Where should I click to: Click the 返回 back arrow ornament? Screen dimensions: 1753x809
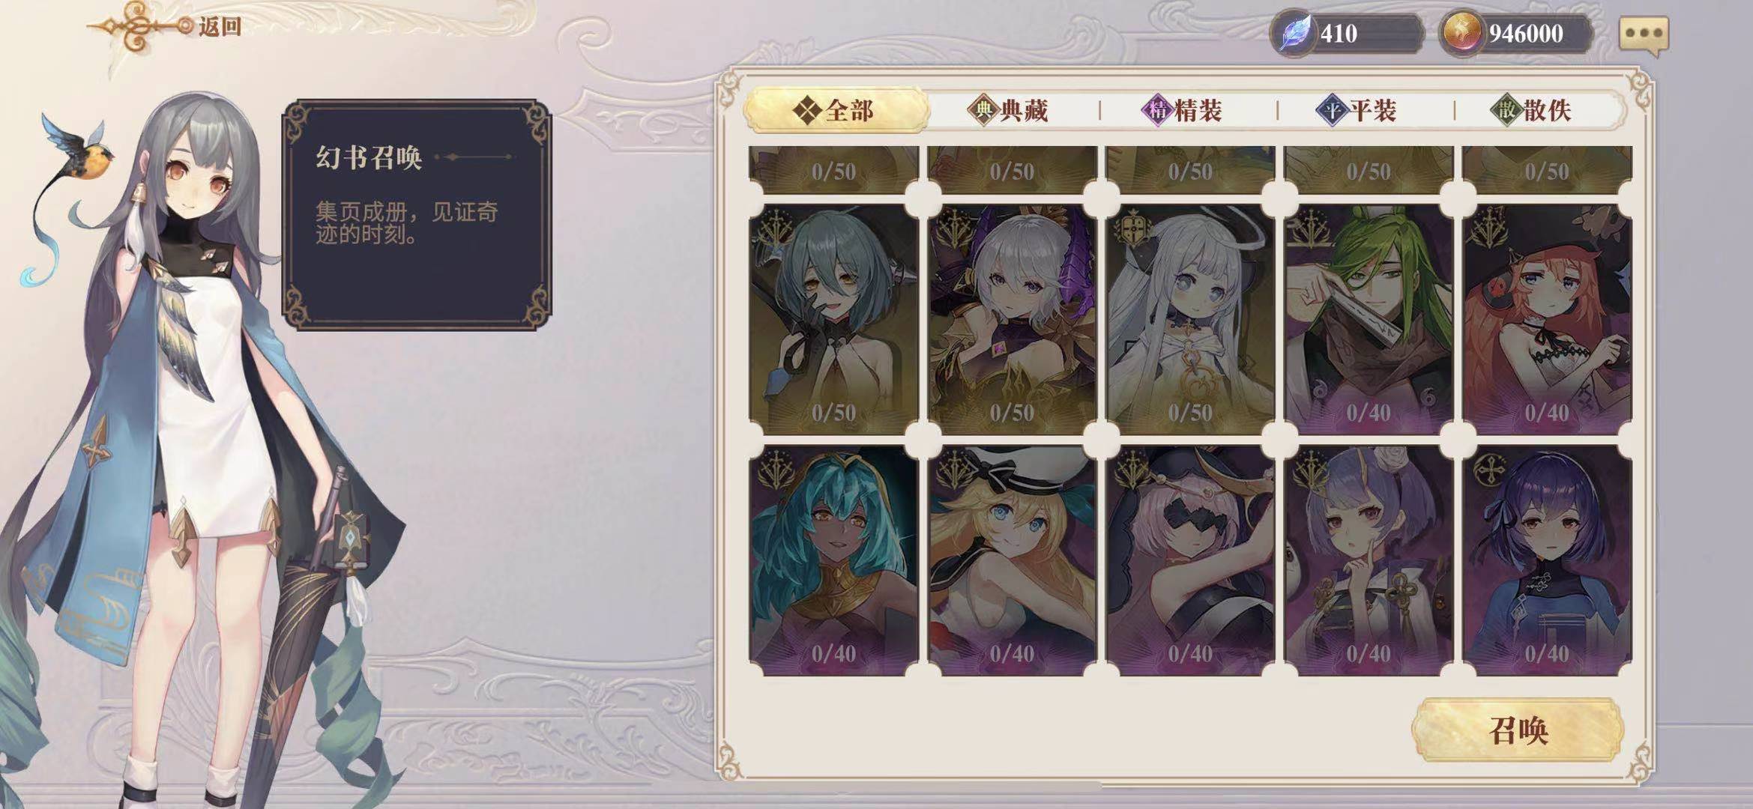pyautogui.click(x=140, y=26)
